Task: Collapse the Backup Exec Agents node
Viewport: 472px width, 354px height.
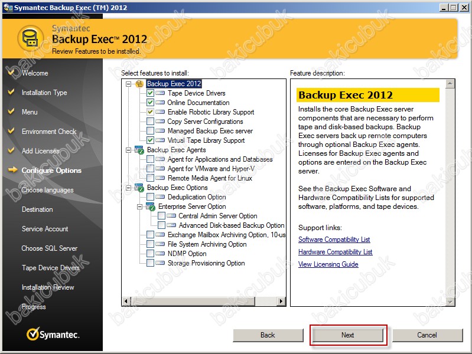Action: (129, 150)
